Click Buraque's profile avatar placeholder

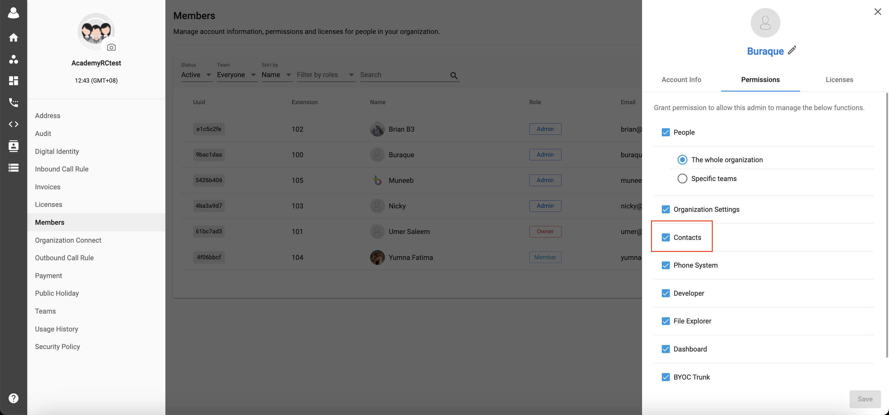point(765,23)
